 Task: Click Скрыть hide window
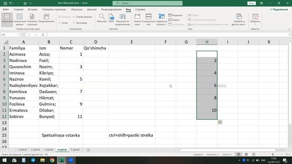pyautogui.click(x=174, y=20)
